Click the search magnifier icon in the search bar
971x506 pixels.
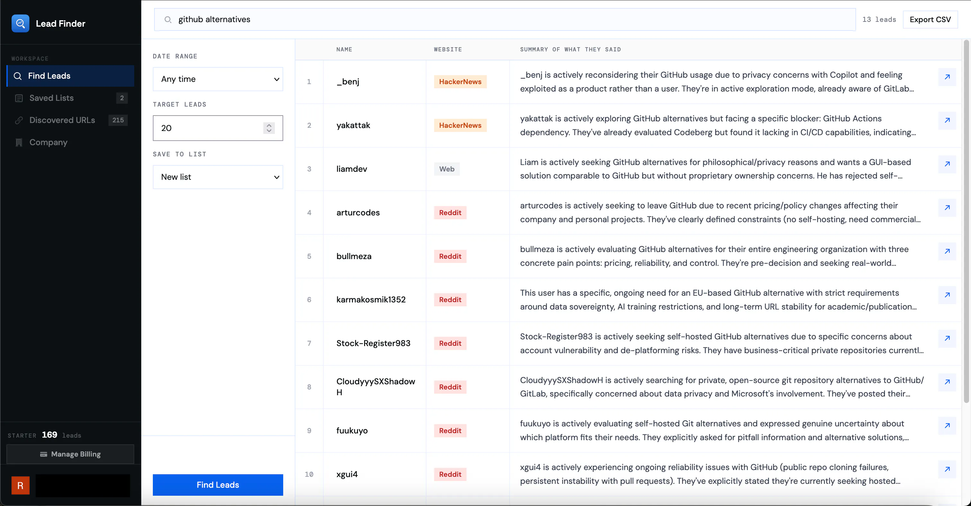pos(168,20)
